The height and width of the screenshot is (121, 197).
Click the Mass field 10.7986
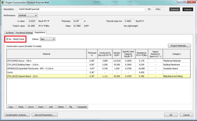(x=78, y=26)
